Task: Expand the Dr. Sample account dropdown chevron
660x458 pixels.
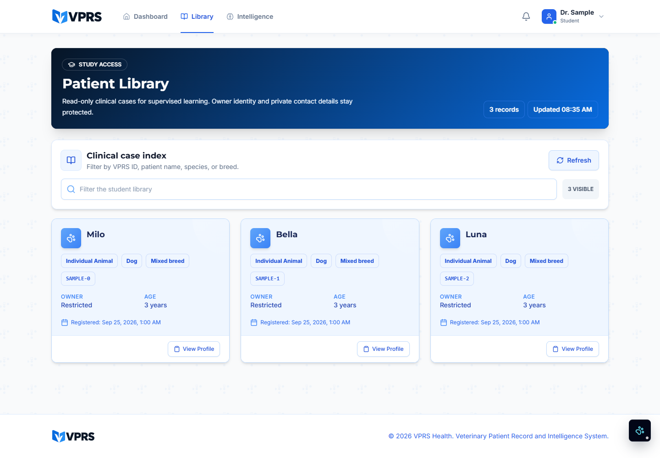Action: (x=601, y=16)
